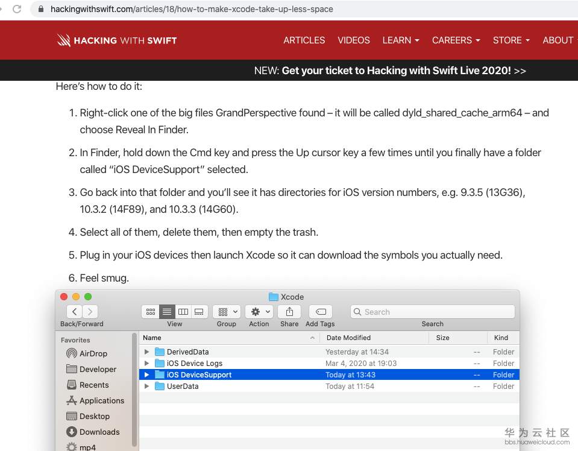This screenshot has width=578, height=451.
Task: Open the Action gear menu
Action: (260, 312)
